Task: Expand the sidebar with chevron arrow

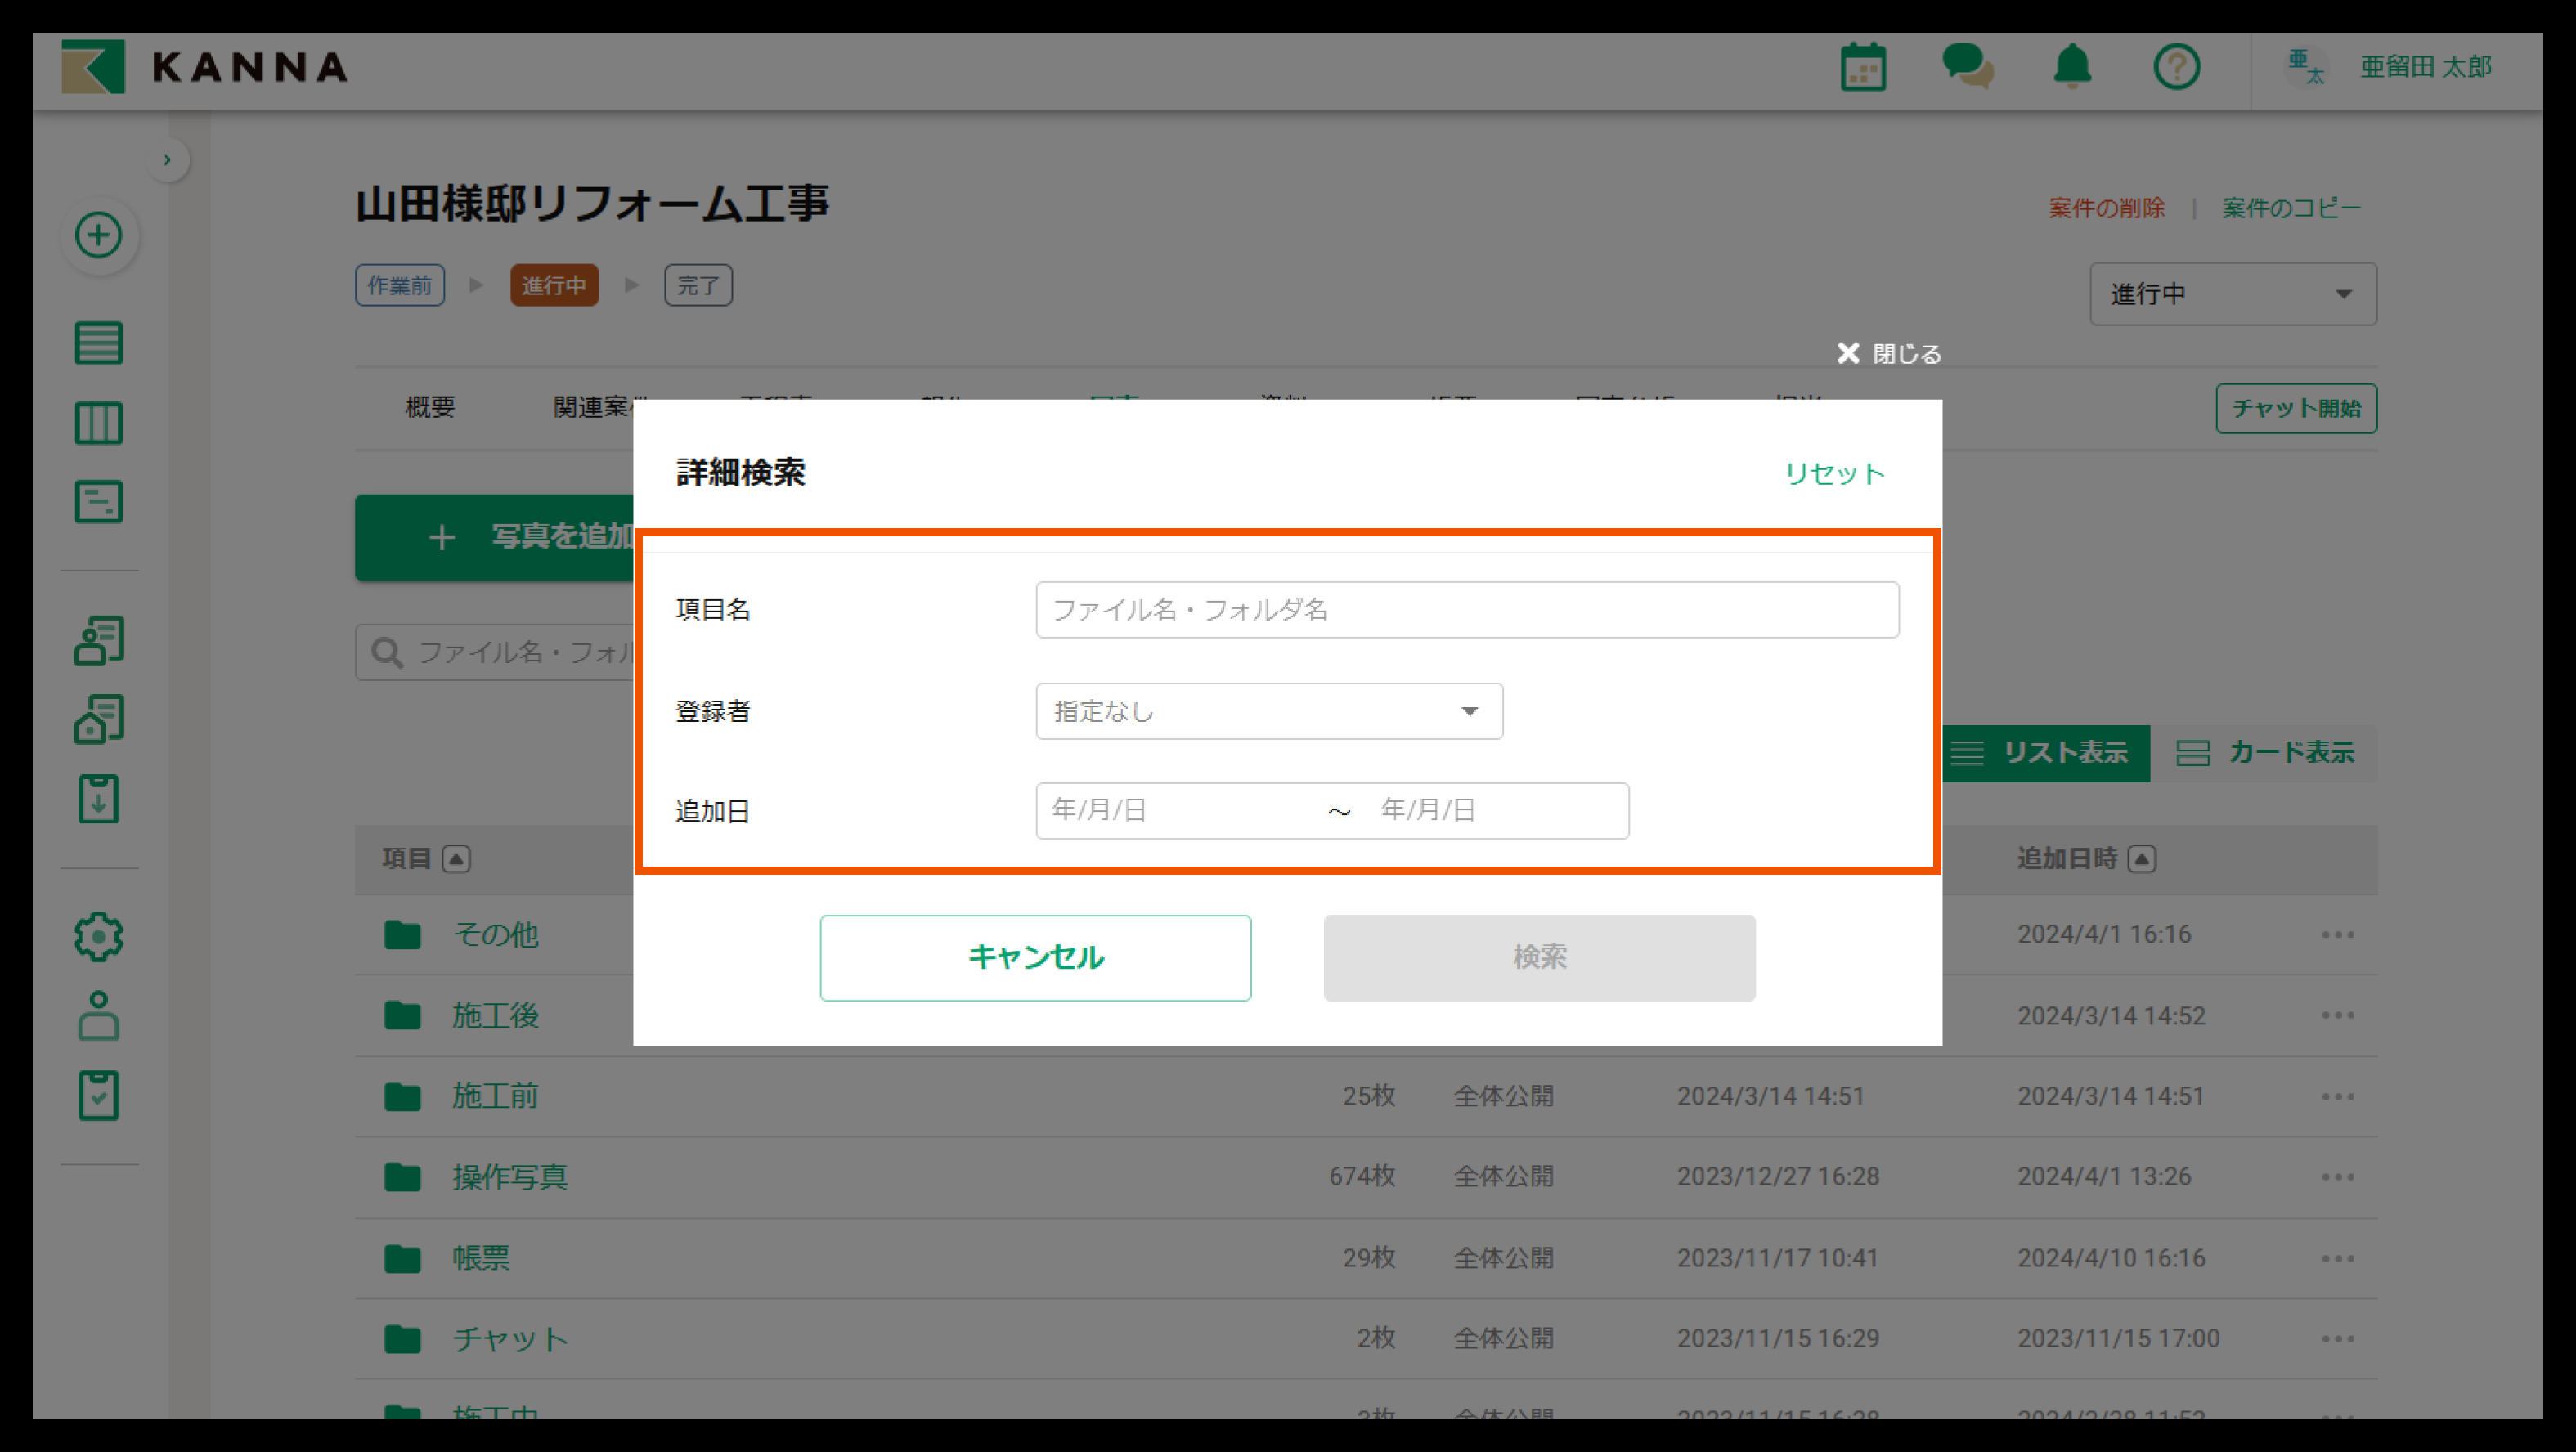Action: click(167, 160)
